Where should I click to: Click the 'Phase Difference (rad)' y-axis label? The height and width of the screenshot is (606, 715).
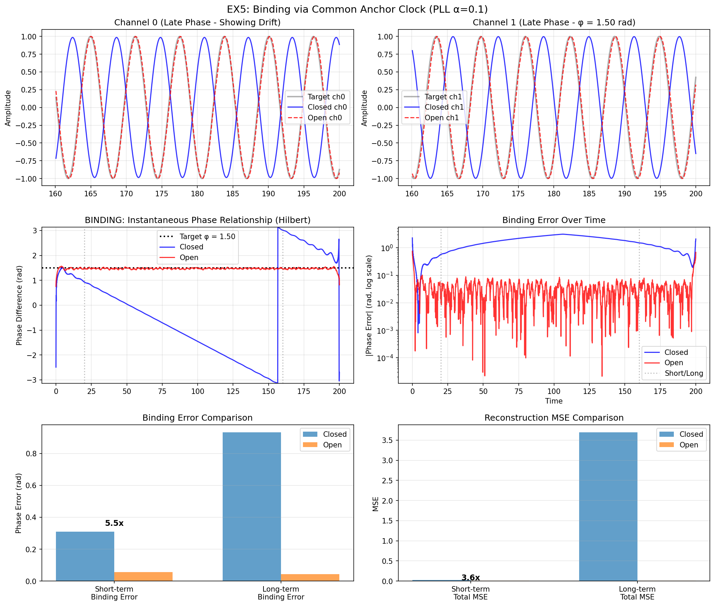coord(19,306)
